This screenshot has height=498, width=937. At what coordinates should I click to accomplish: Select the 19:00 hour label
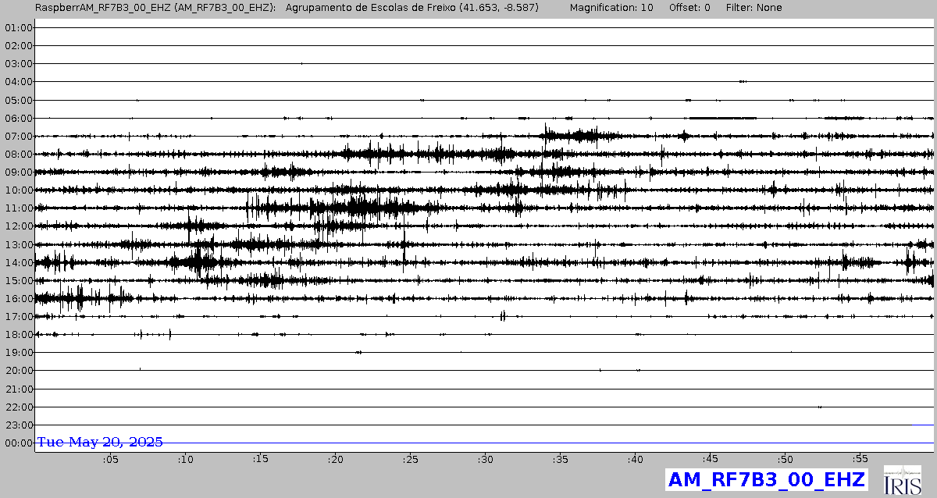(18, 353)
